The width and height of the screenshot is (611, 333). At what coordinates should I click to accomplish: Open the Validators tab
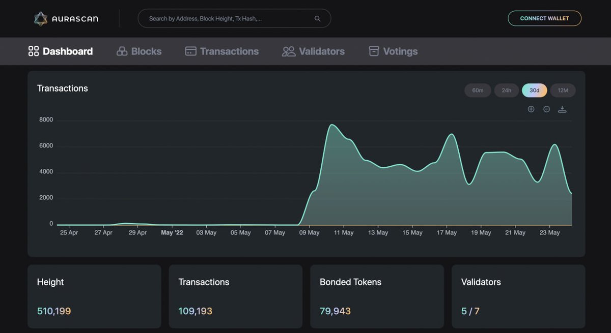click(x=313, y=51)
